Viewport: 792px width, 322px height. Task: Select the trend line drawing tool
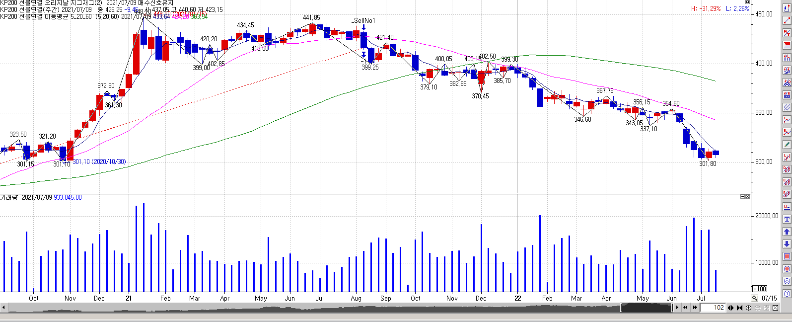point(787,20)
